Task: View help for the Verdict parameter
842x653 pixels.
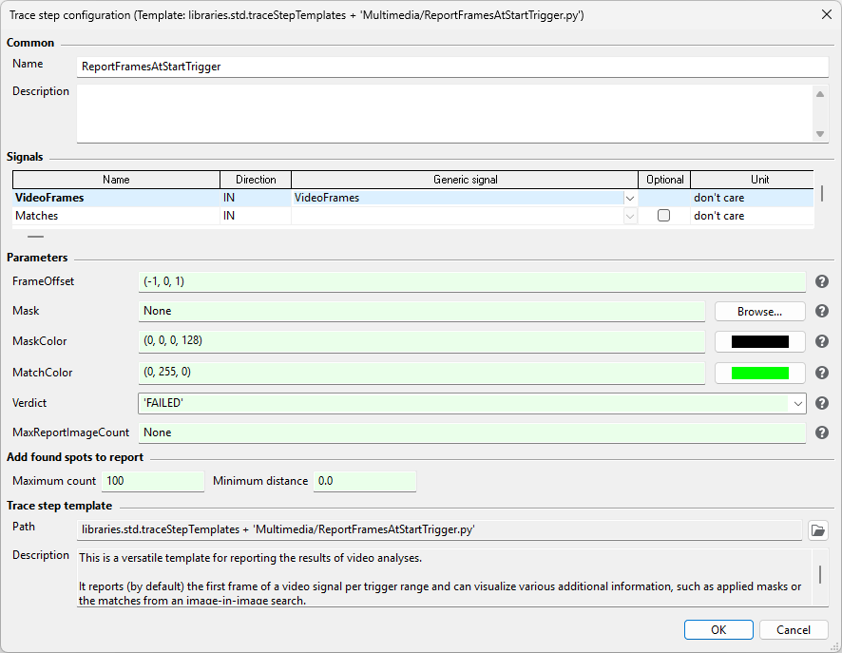Action: coord(822,403)
